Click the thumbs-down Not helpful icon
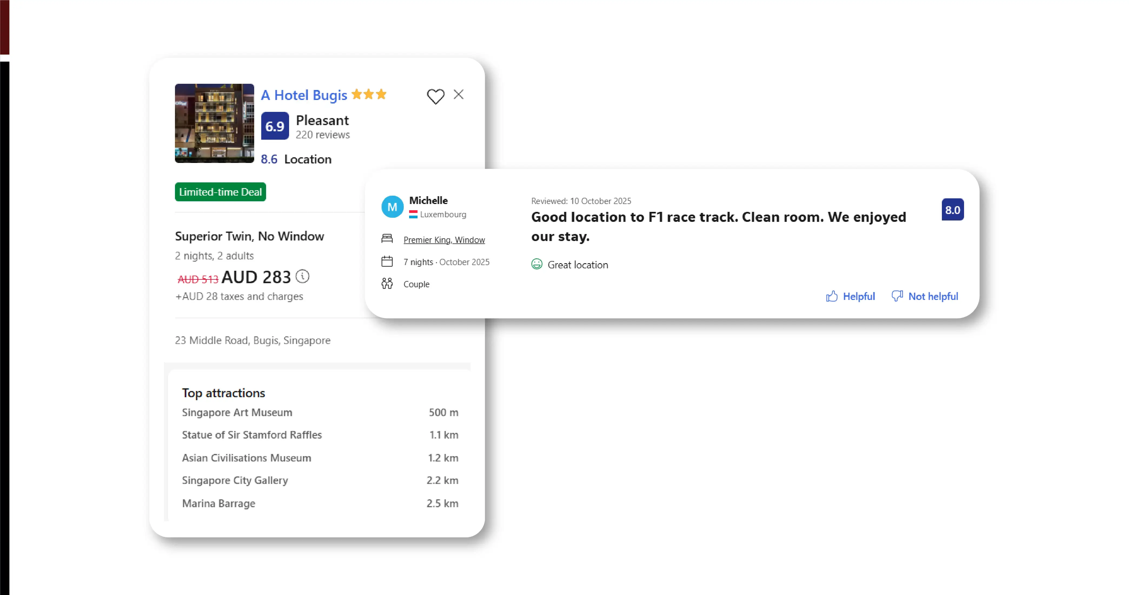The height and width of the screenshot is (595, 1129). [x=897, y=296]
